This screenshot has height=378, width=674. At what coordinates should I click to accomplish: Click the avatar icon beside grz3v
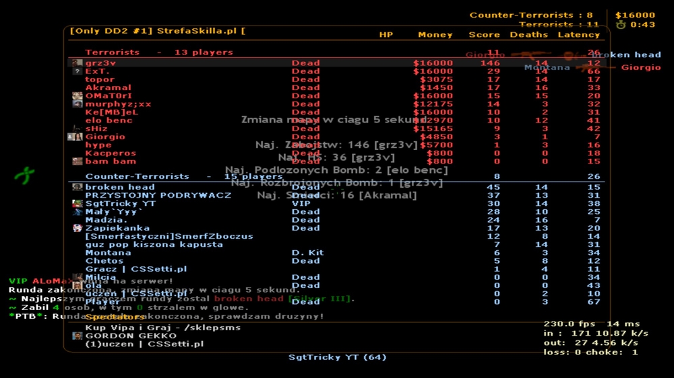pos(77,63)
